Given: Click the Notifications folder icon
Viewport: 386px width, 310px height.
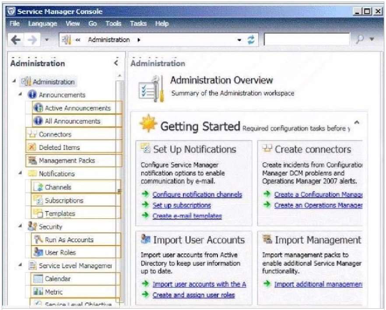Looking at the screenshot, I should point(32,173).
